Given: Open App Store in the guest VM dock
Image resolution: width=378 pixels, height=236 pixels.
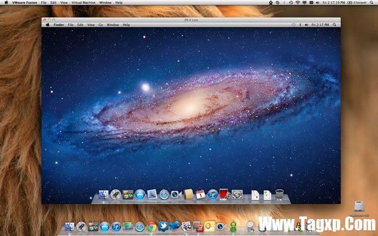Looking at the screenshot, I should point(140,194).
